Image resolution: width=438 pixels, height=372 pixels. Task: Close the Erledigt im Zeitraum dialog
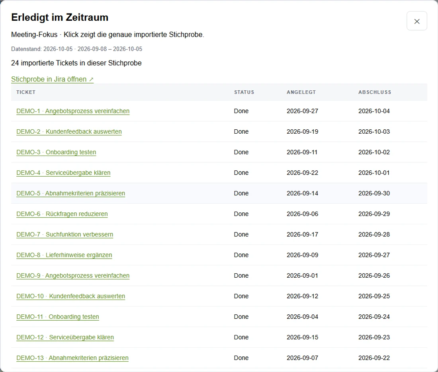[416, 21]
